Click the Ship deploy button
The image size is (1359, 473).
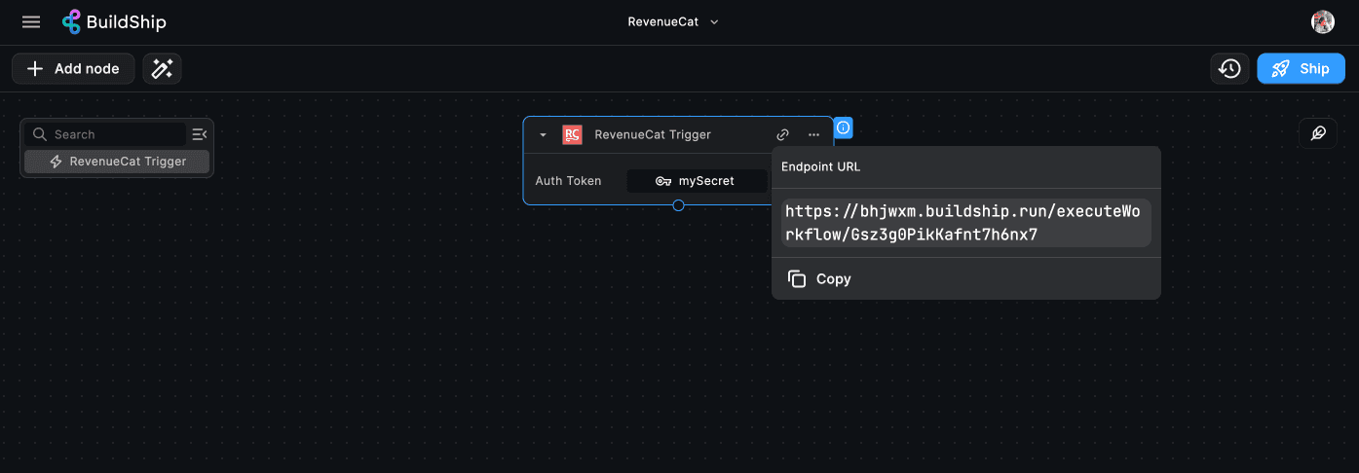[1301, 69]
